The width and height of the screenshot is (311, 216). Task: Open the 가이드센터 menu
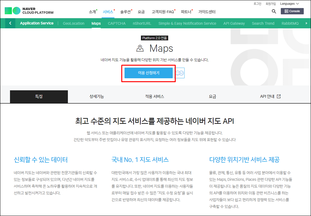(207, 12)
